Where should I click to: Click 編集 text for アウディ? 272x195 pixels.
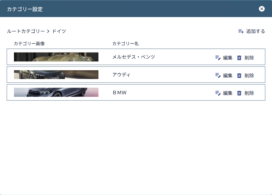[228, 75]
